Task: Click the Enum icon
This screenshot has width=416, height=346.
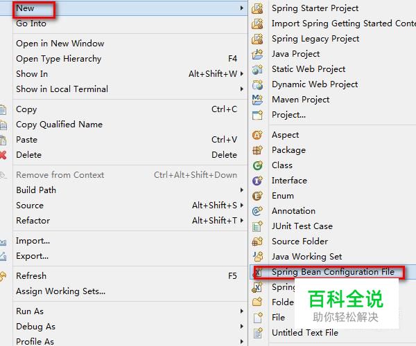Action: [x=257, y=196]
